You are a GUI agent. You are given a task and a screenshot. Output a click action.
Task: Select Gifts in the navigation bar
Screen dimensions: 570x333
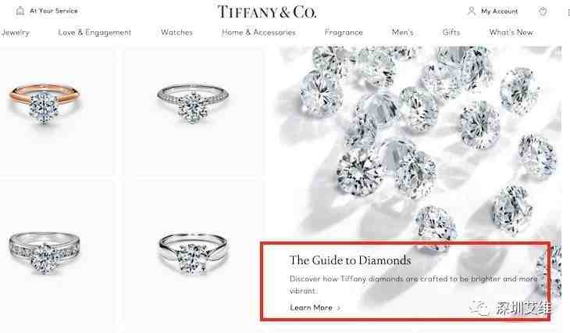coord(451,32)
